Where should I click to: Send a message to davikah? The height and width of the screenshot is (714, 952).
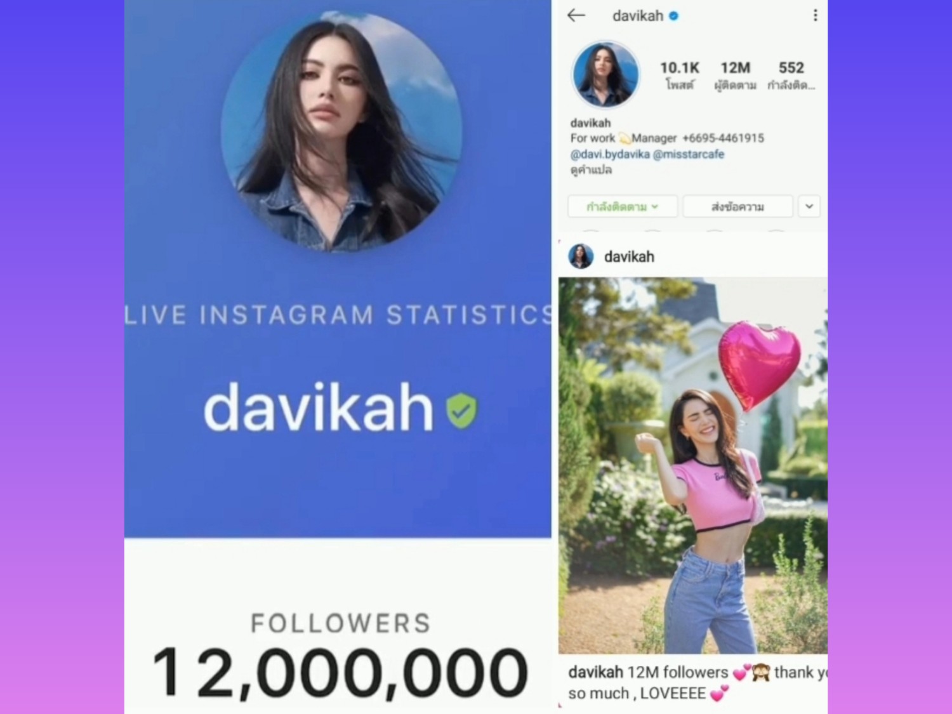(x=737, y=206)
